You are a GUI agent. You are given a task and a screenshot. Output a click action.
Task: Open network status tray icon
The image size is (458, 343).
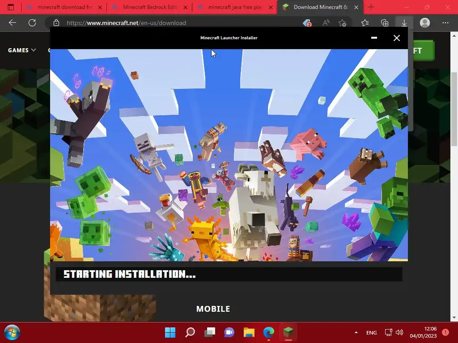(x=388, y=332)
